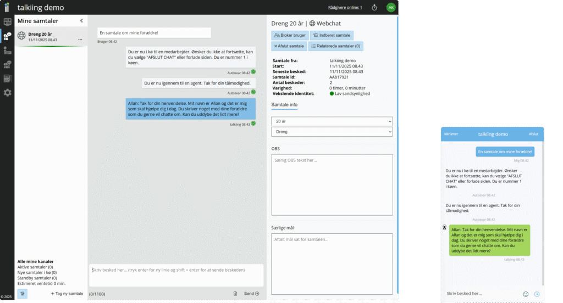Open the statistics report sidebar icon
Viewport: 563px width, 303px height.
click(7, 78)
